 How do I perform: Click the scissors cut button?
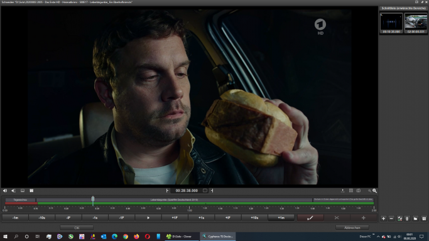(337, 218)
